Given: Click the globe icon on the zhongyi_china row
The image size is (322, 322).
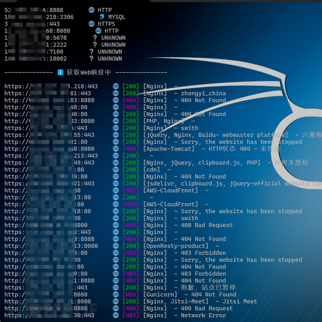Looking at the screenshot, I should (116, 93).
